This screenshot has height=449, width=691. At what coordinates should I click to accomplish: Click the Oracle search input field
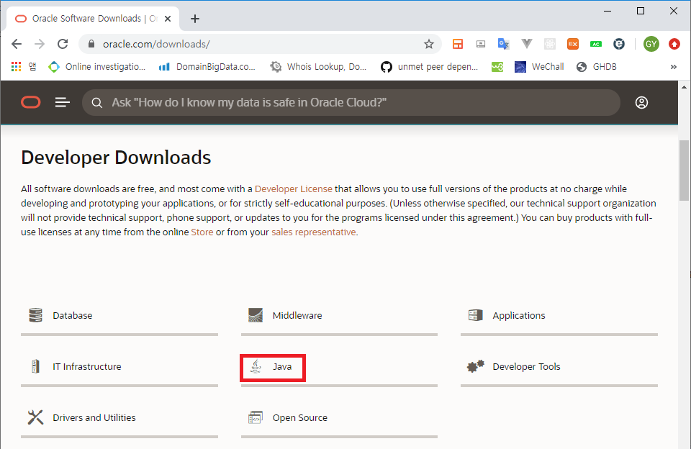coord(351,103)
